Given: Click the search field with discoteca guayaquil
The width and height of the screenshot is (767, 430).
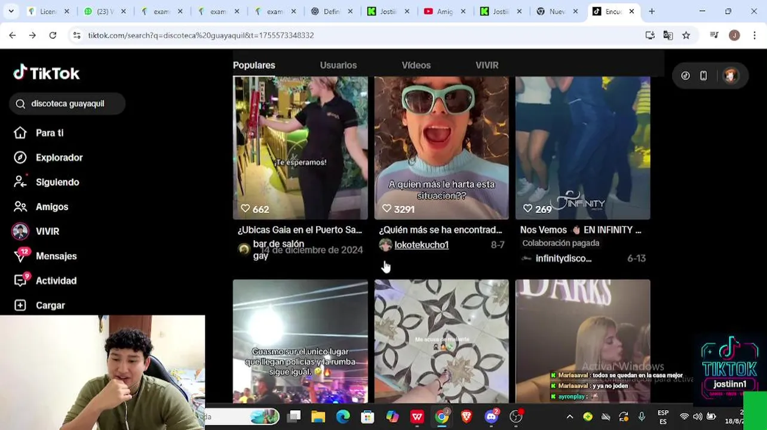Looking at the screenshot, I should [x=68, y=104].
